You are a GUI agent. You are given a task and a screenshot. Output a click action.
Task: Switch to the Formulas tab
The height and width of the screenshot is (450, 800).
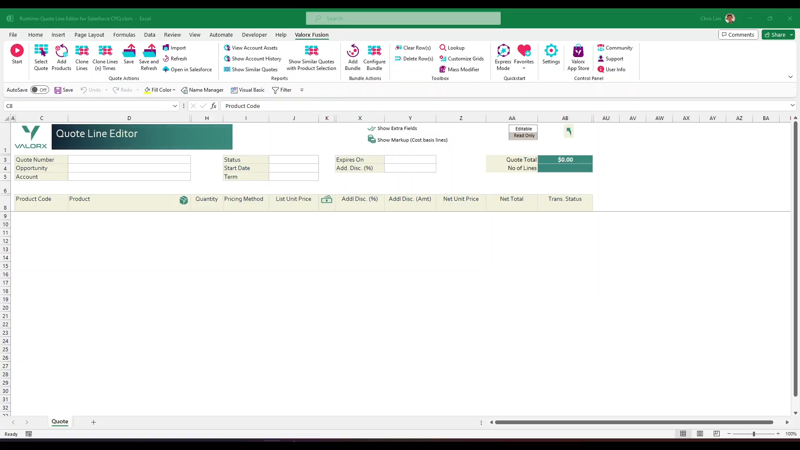pos(124,35)
